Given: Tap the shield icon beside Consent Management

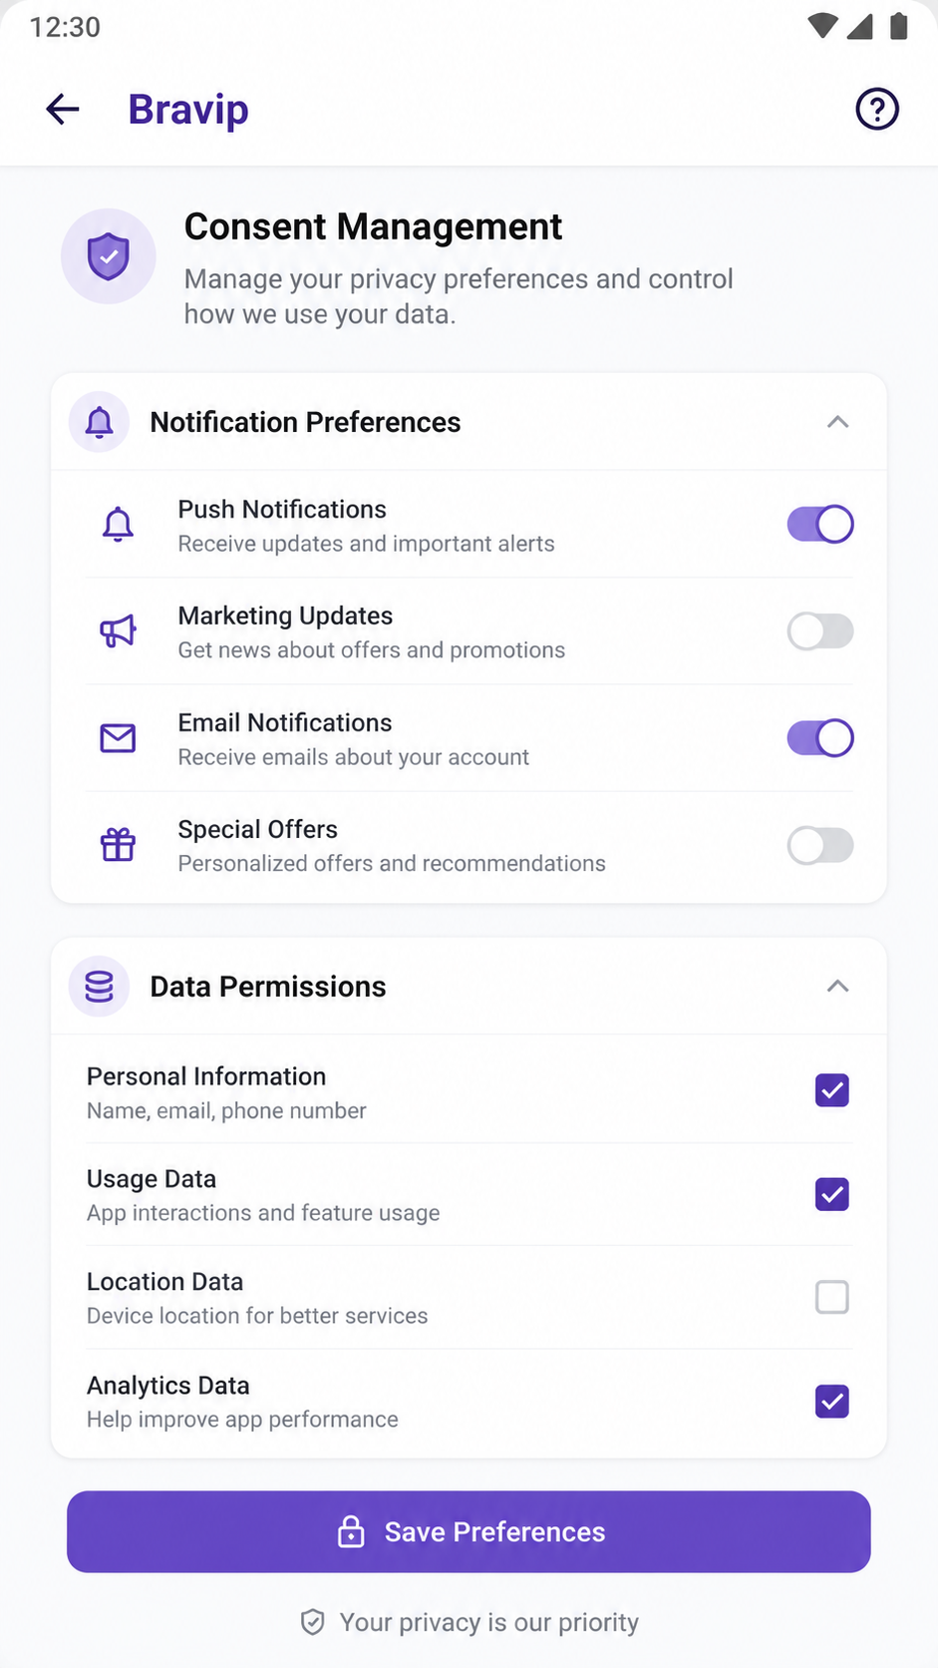Looking at the screenshot, I should click(x=109, y=256).
